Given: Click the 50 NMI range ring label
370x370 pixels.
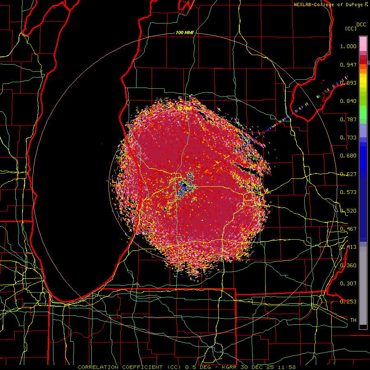Looking at the screenshot, I should point(185,109).
